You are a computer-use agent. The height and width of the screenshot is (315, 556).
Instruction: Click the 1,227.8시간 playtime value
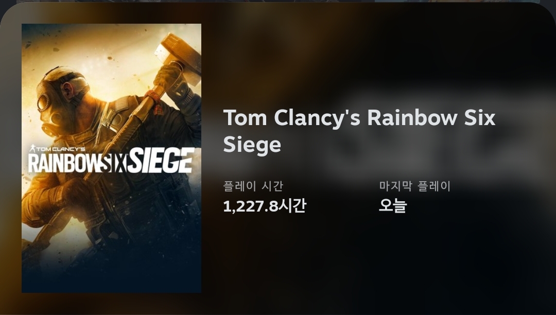tap(264, 206)
